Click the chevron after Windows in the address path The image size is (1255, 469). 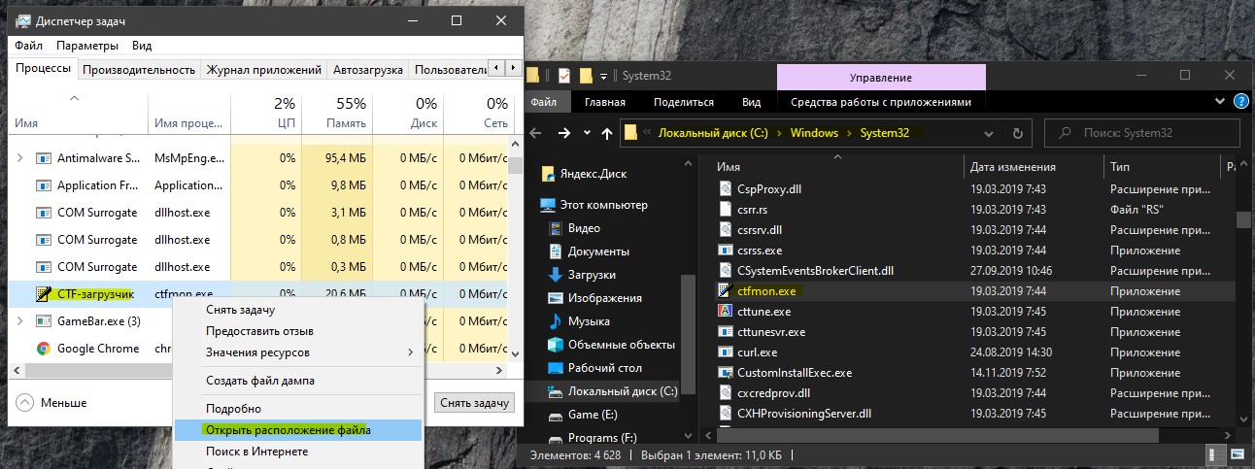click(849, 133)
